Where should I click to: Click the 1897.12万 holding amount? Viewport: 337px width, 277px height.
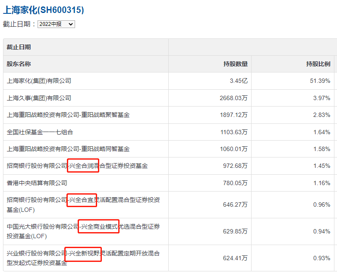click(233, 115)
